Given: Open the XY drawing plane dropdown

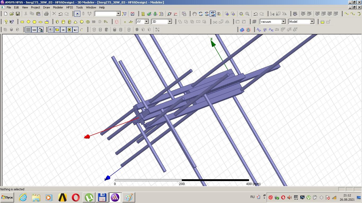Looking at the screenshot, I should click(x=146, y=22).
